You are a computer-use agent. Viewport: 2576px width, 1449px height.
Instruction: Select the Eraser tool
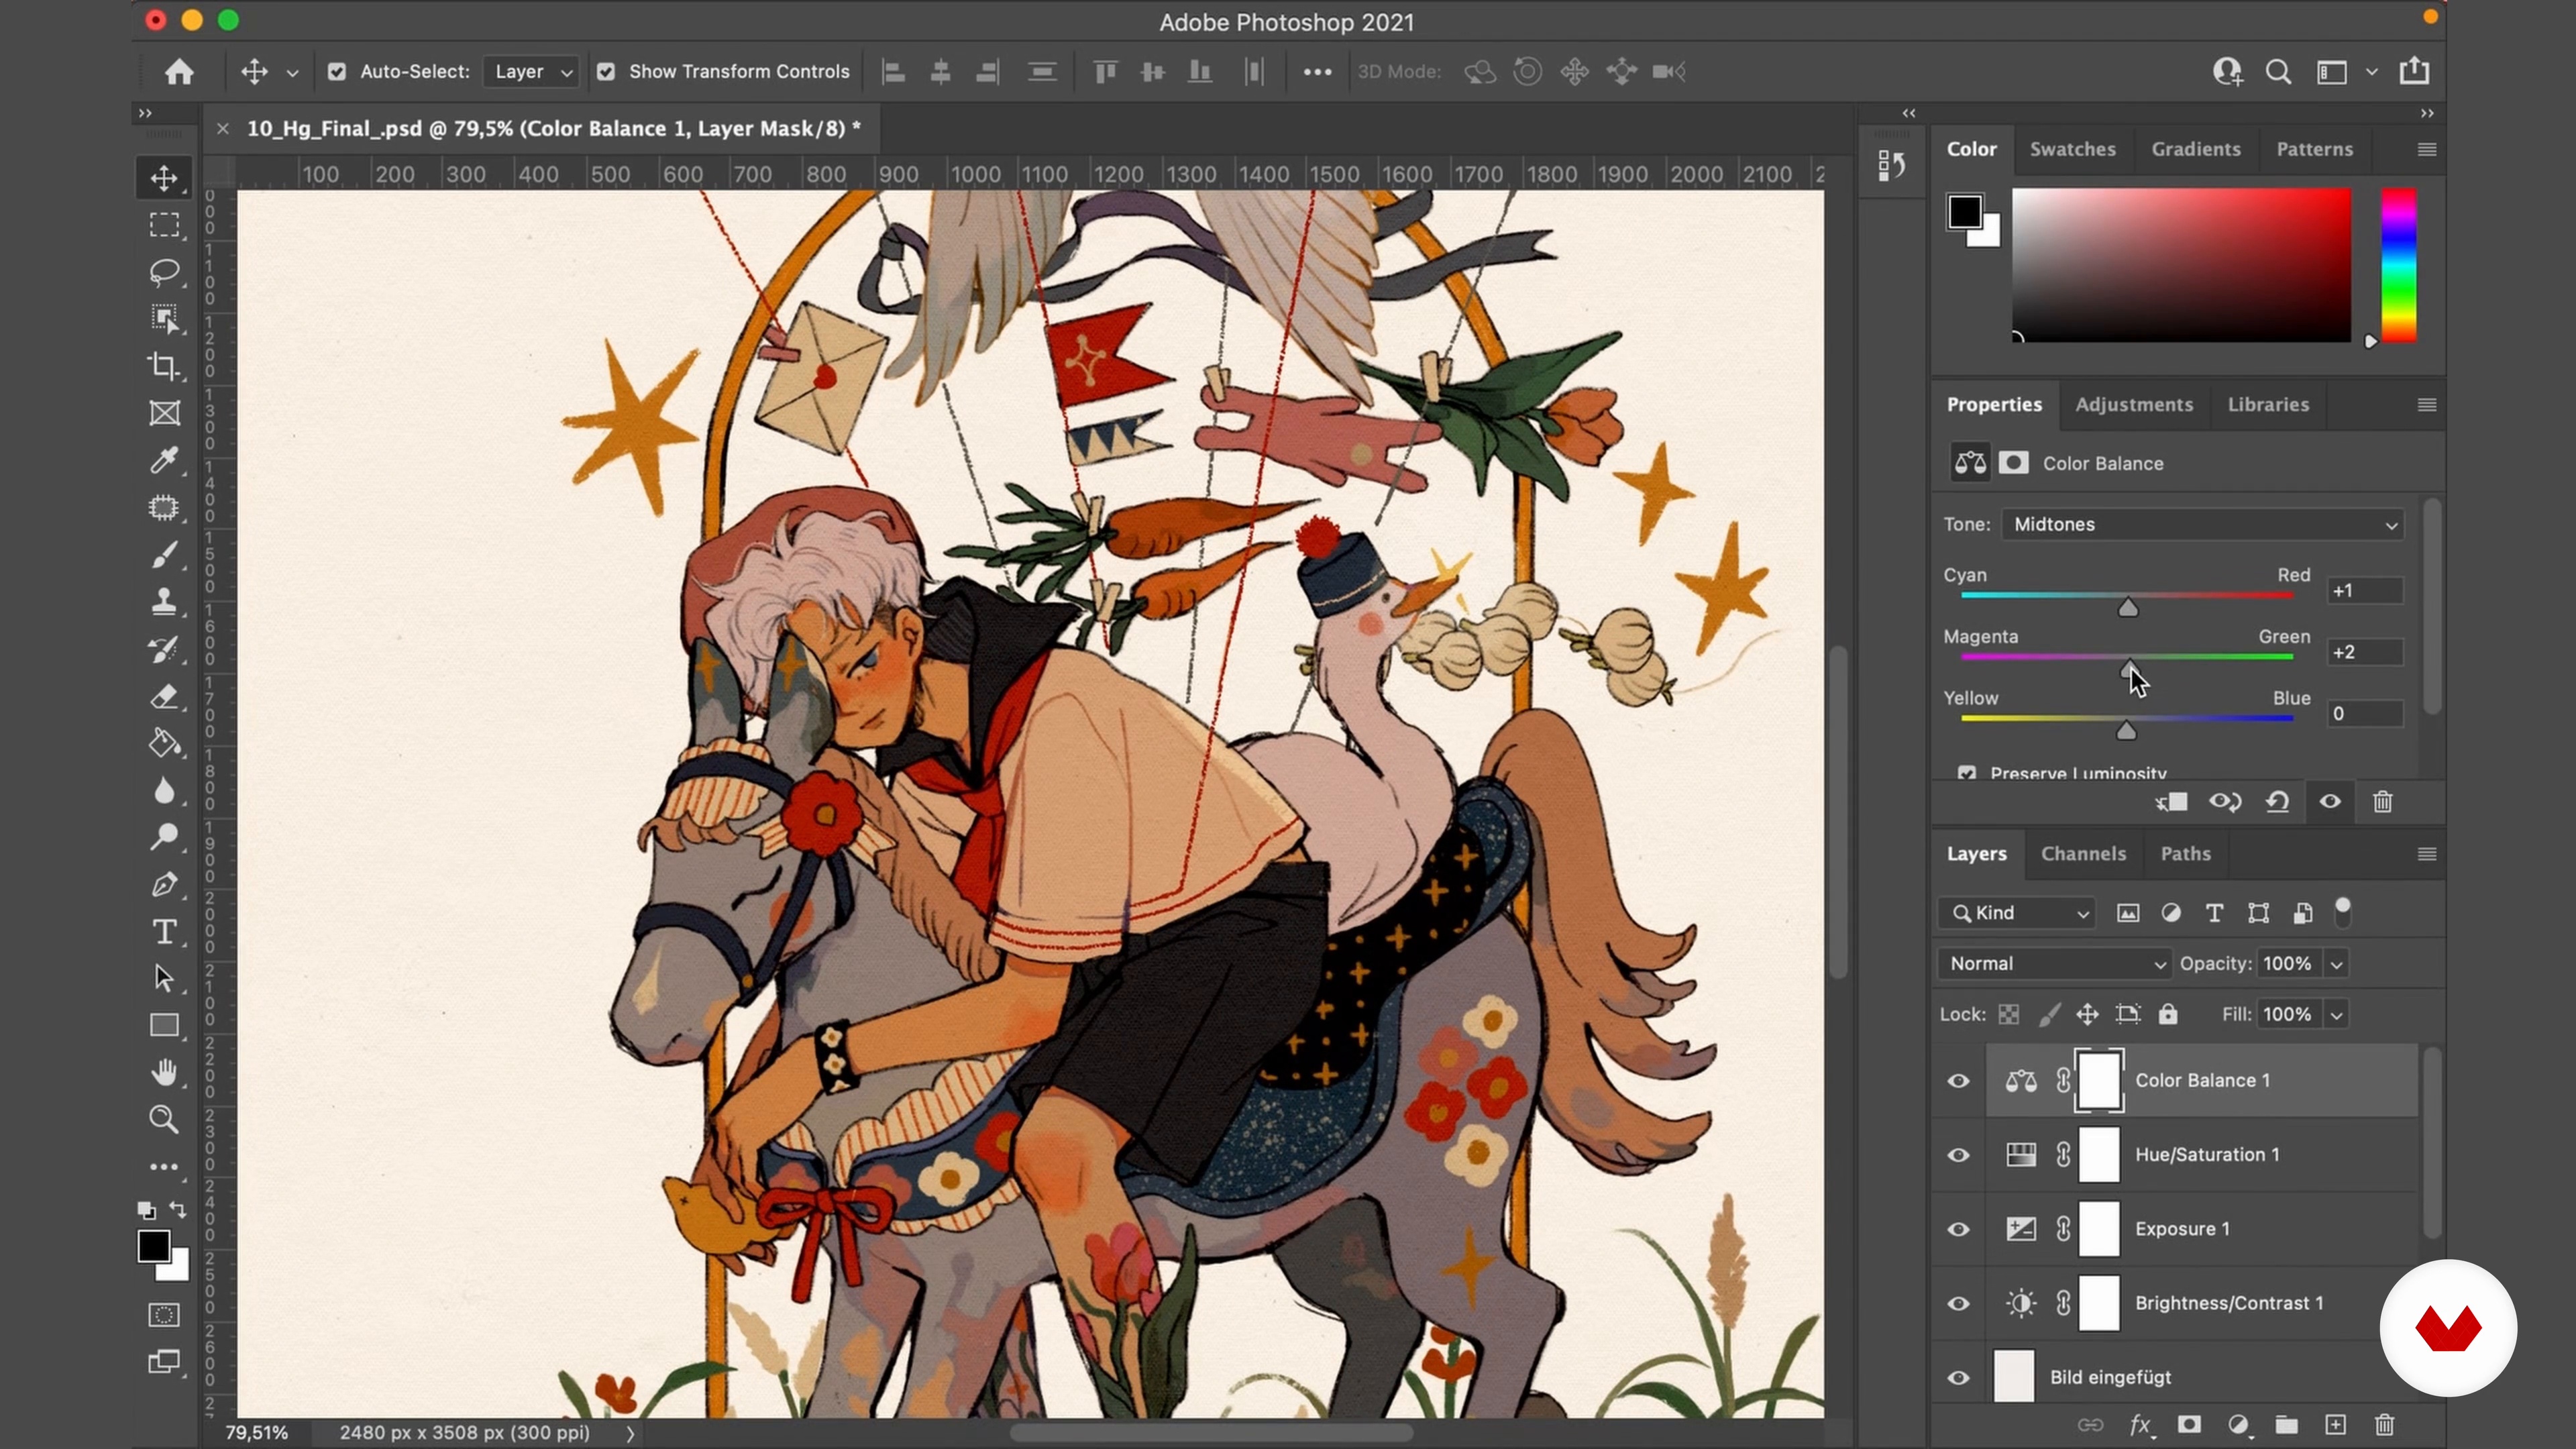pyautogui.click(x=164, y=697)
